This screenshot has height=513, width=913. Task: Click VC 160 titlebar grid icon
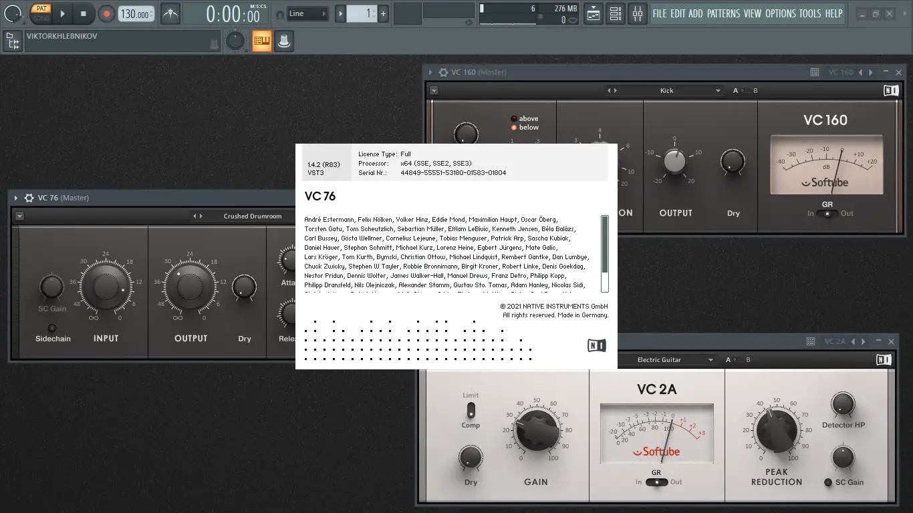(x=815, y=72)
